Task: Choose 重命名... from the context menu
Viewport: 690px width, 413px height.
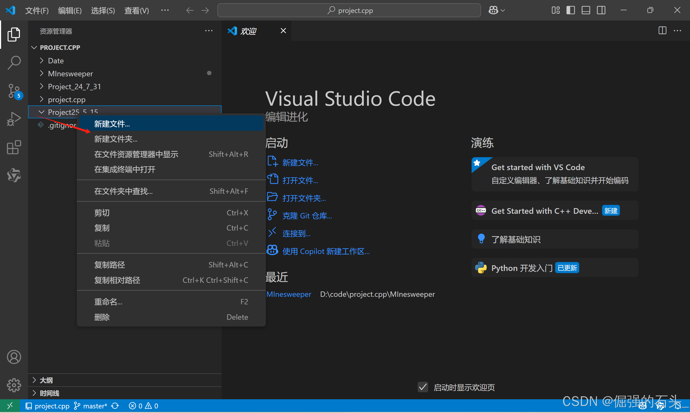Action: 108,302
